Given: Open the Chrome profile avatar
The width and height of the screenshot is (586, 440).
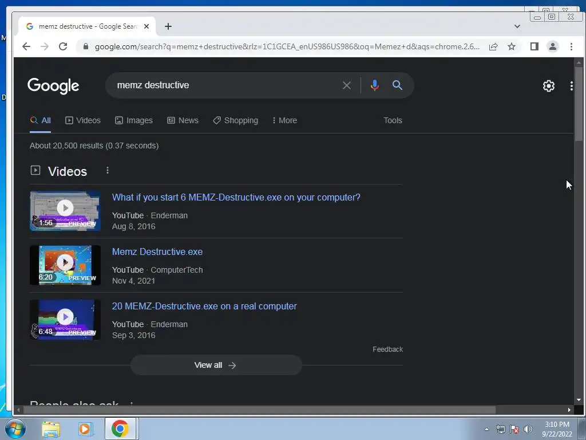Looking at the screenshot, I should point(553,46).
